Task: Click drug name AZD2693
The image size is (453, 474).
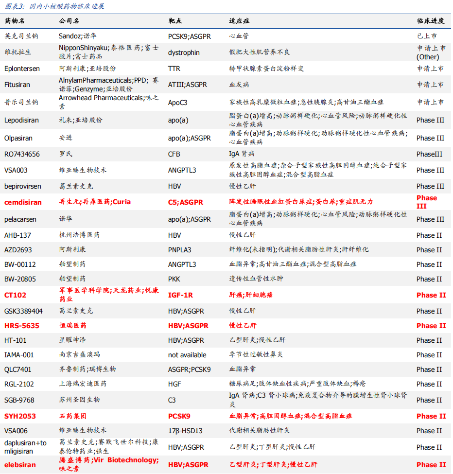Action: click(18, 250)
